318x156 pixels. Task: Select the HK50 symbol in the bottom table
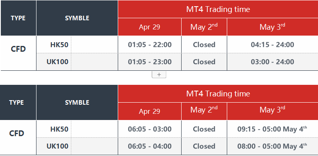click(59, 129)
